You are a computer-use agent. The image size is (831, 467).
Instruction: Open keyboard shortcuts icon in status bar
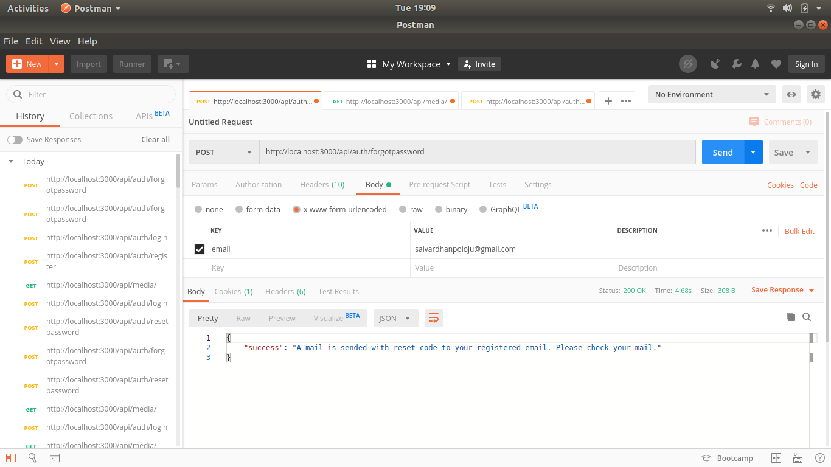(x=798, y=458)
